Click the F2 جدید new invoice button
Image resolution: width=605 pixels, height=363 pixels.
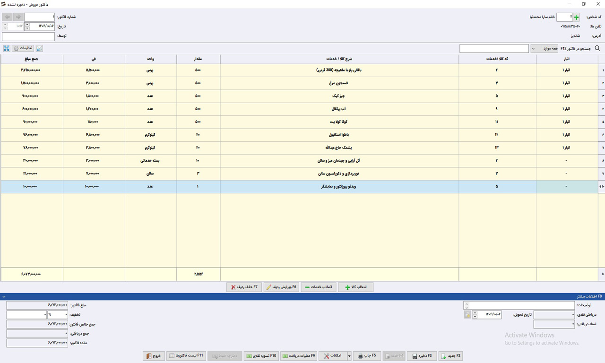click(450, 356)
